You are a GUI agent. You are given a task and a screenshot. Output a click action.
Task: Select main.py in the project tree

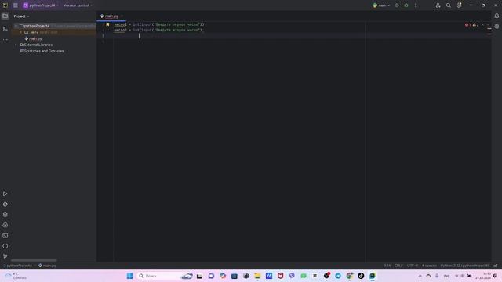[33, 38]
